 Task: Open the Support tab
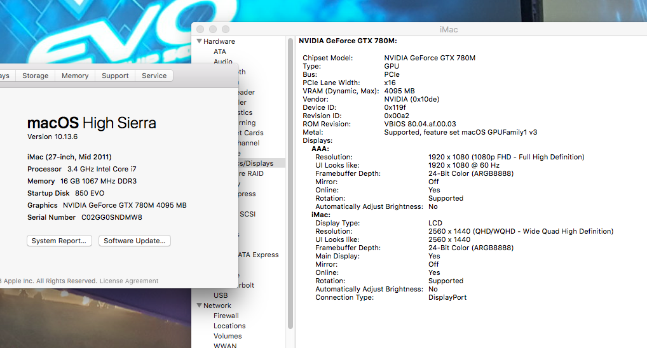tap(115, 76)
